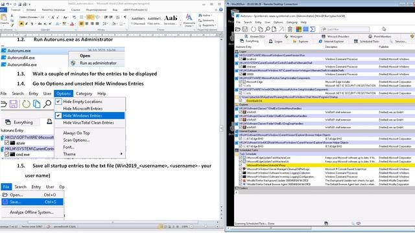Click the Open icon in the Autoruns toolbar
The width and height of the screenshot is (415, 233).
[x=238, y=29]
